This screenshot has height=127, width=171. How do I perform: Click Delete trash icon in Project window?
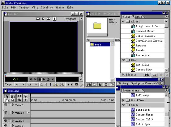[106, 84]
